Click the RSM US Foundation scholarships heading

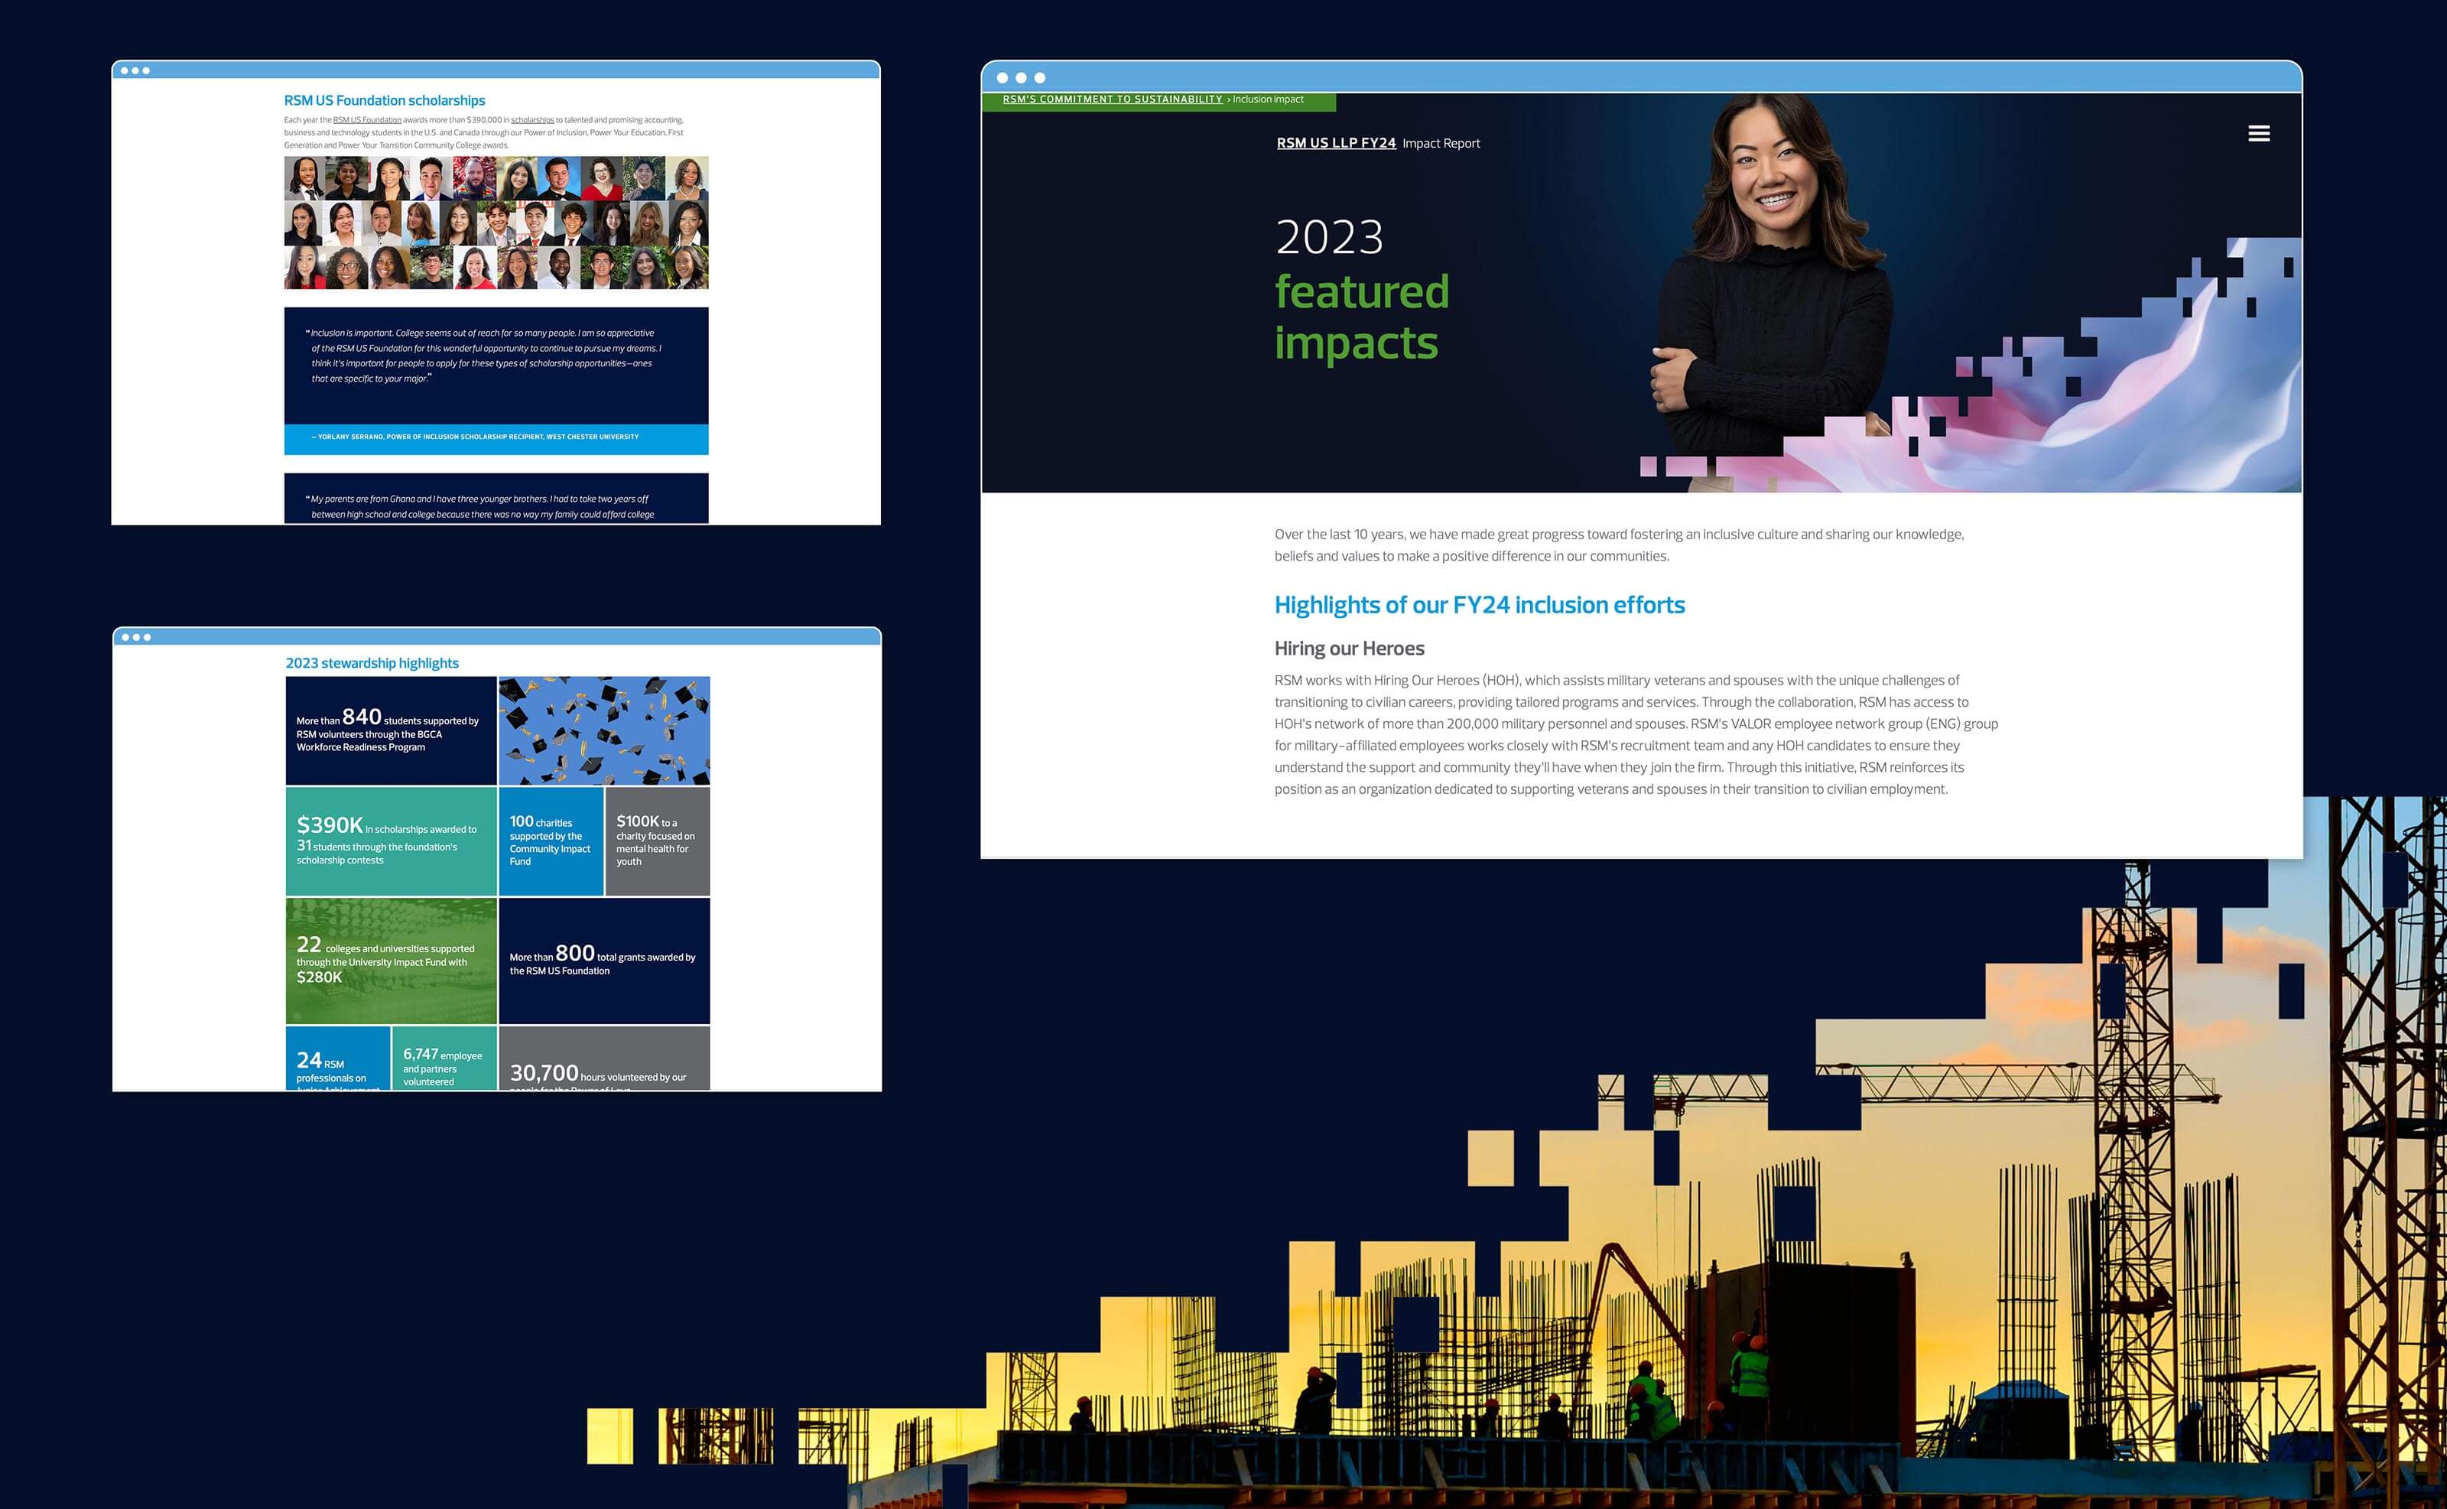[384, 101]
